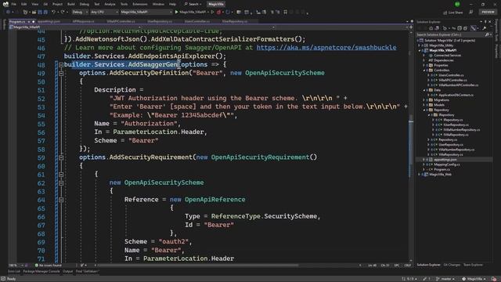
Task: Select appsettings.json in Solution Explorer tree
Action: [x=445, y=159]
